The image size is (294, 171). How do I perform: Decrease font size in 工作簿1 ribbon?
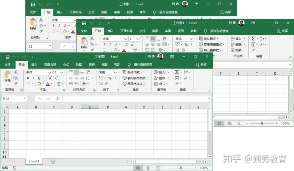(x=56, y=78)
